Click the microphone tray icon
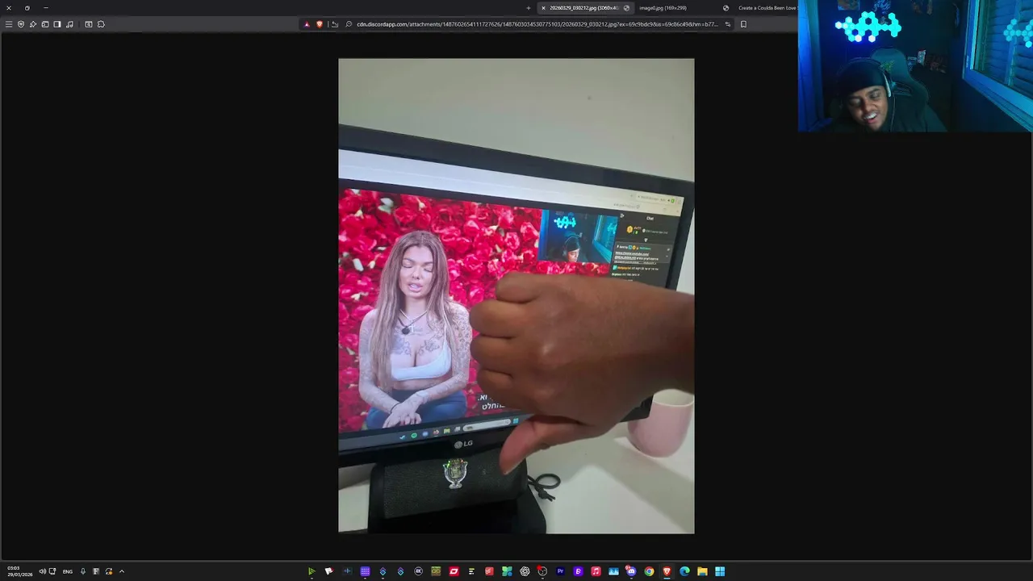The height and width of the screenshot is (581, 1033). click(82, 571)
